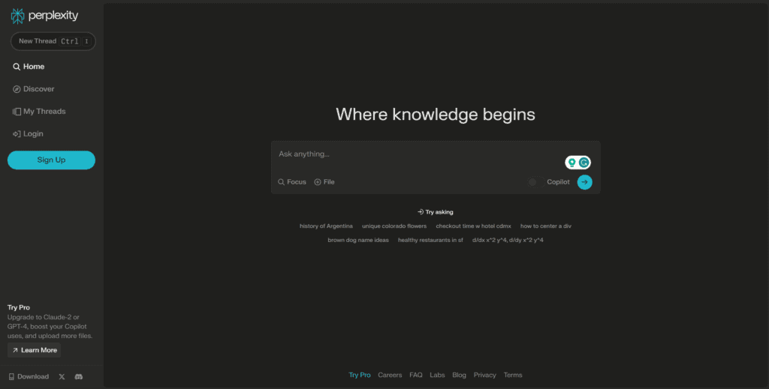The height and width of the screenshot is (389, 769).
Task: Open the X (Twitter) social icon
Action: pyautogui.click(x=62, y=376)
